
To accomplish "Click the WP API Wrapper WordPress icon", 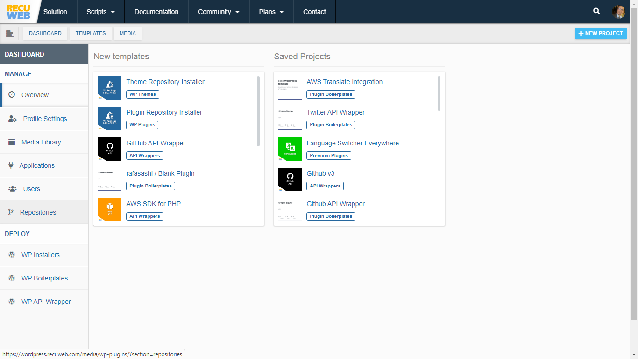I will click(12, 302).
